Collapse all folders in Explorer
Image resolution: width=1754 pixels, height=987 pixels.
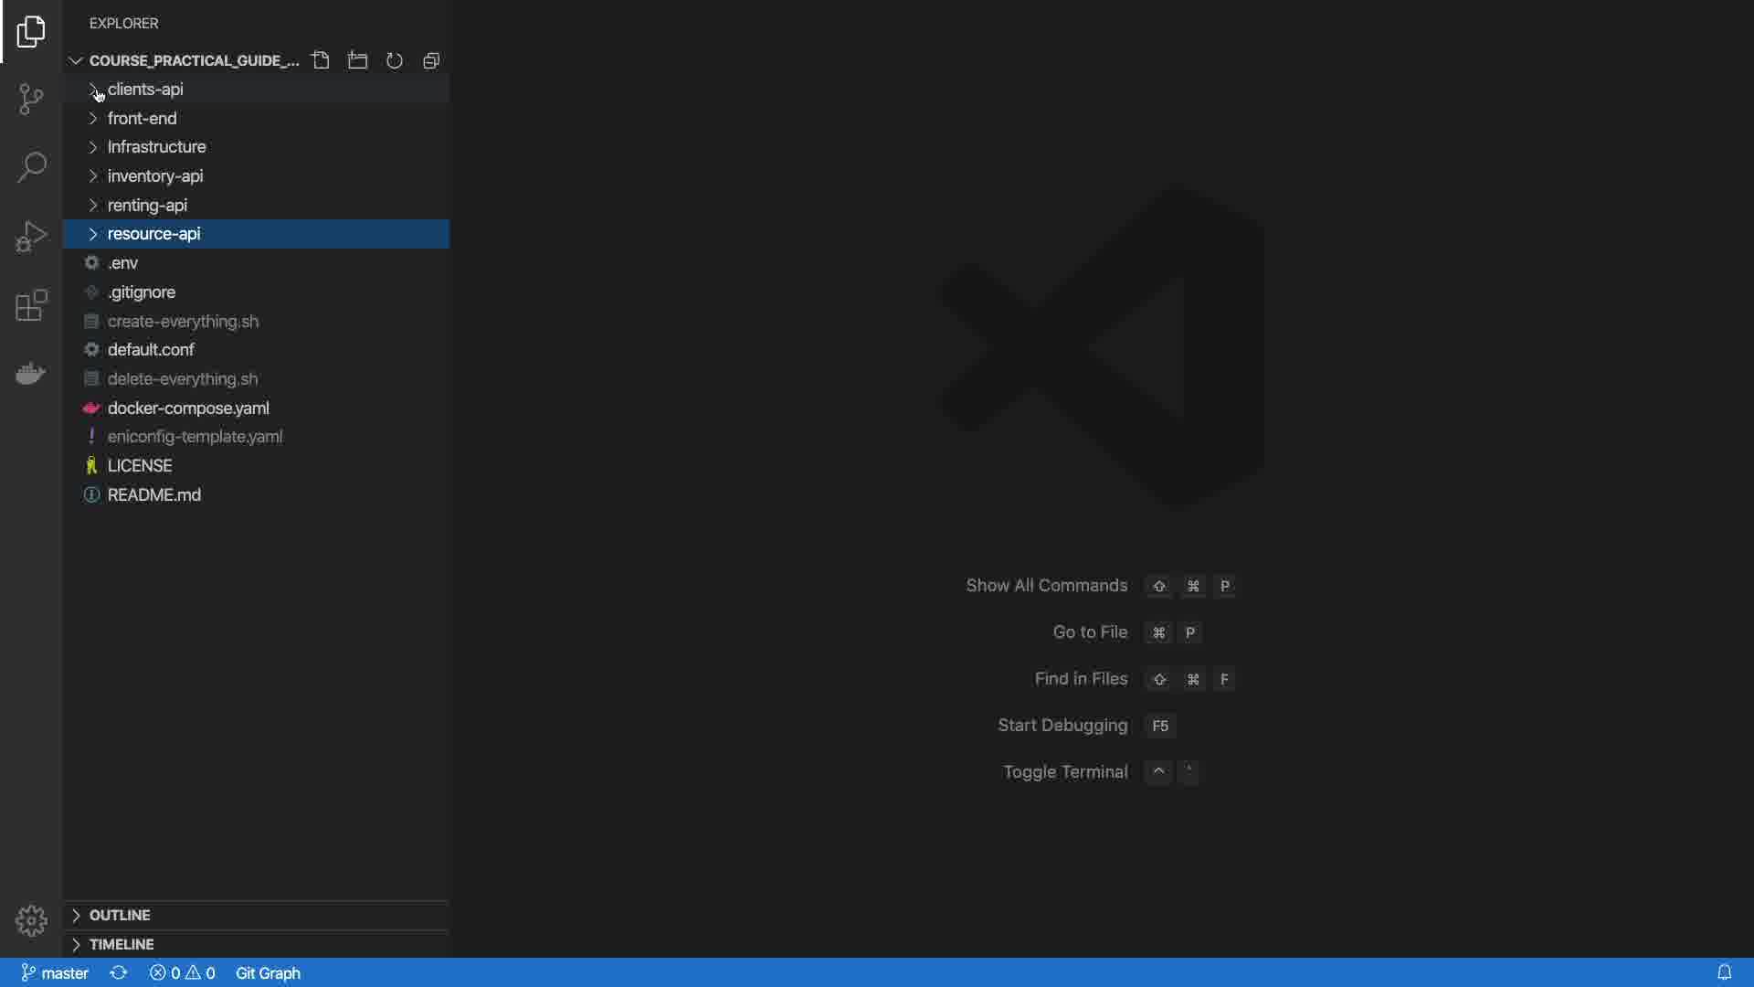[x=431, y=60]
